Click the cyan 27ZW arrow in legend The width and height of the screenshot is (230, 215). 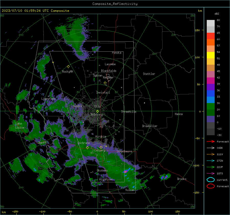click(211, 161)
